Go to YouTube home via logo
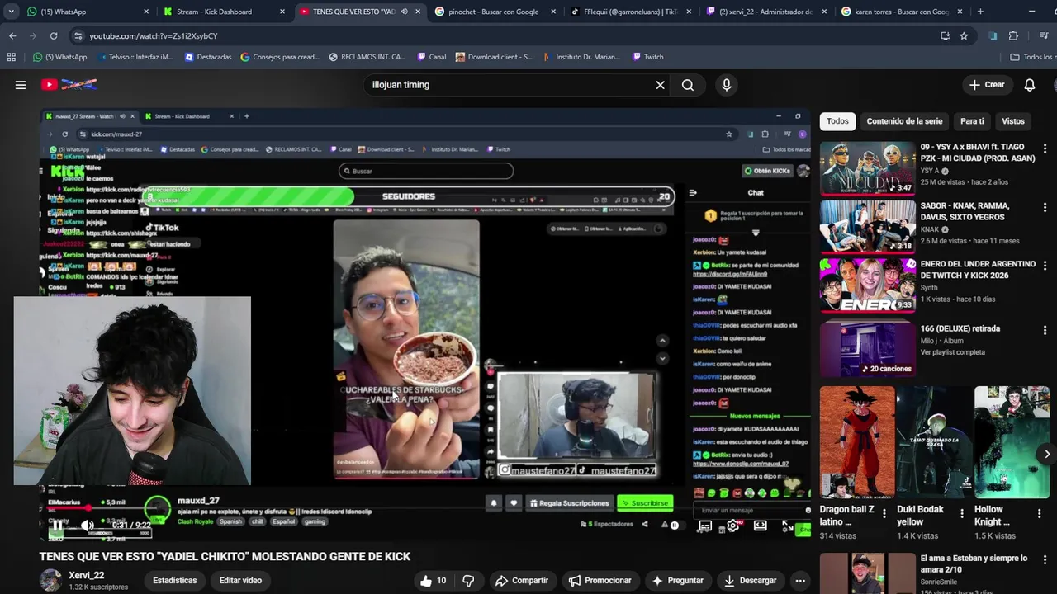 click(69, 84)
